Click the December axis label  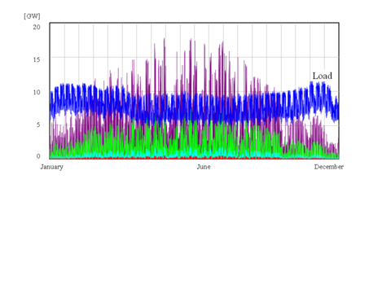coord(329,167)
